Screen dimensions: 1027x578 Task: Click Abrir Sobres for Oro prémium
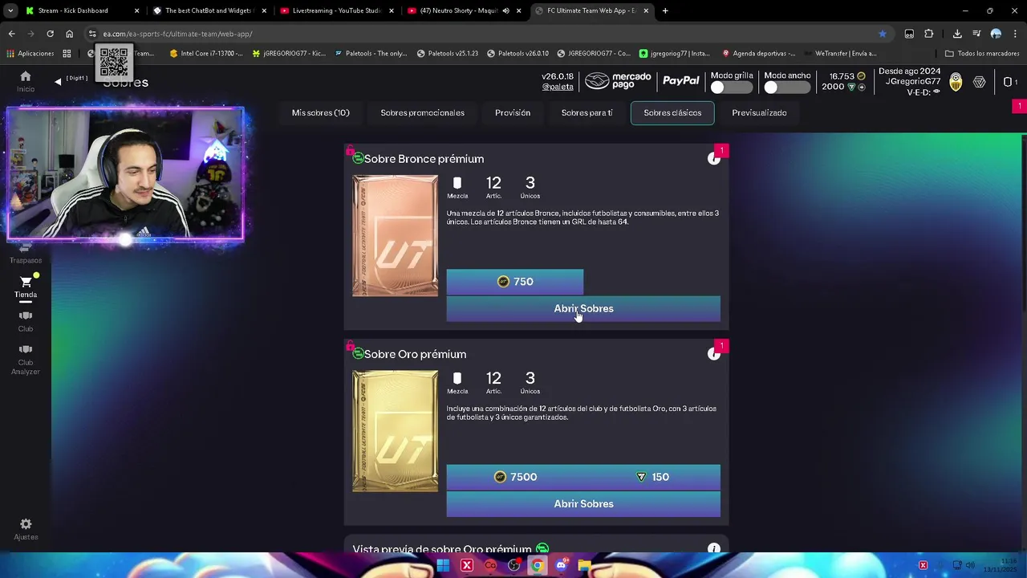pos(583,504)
